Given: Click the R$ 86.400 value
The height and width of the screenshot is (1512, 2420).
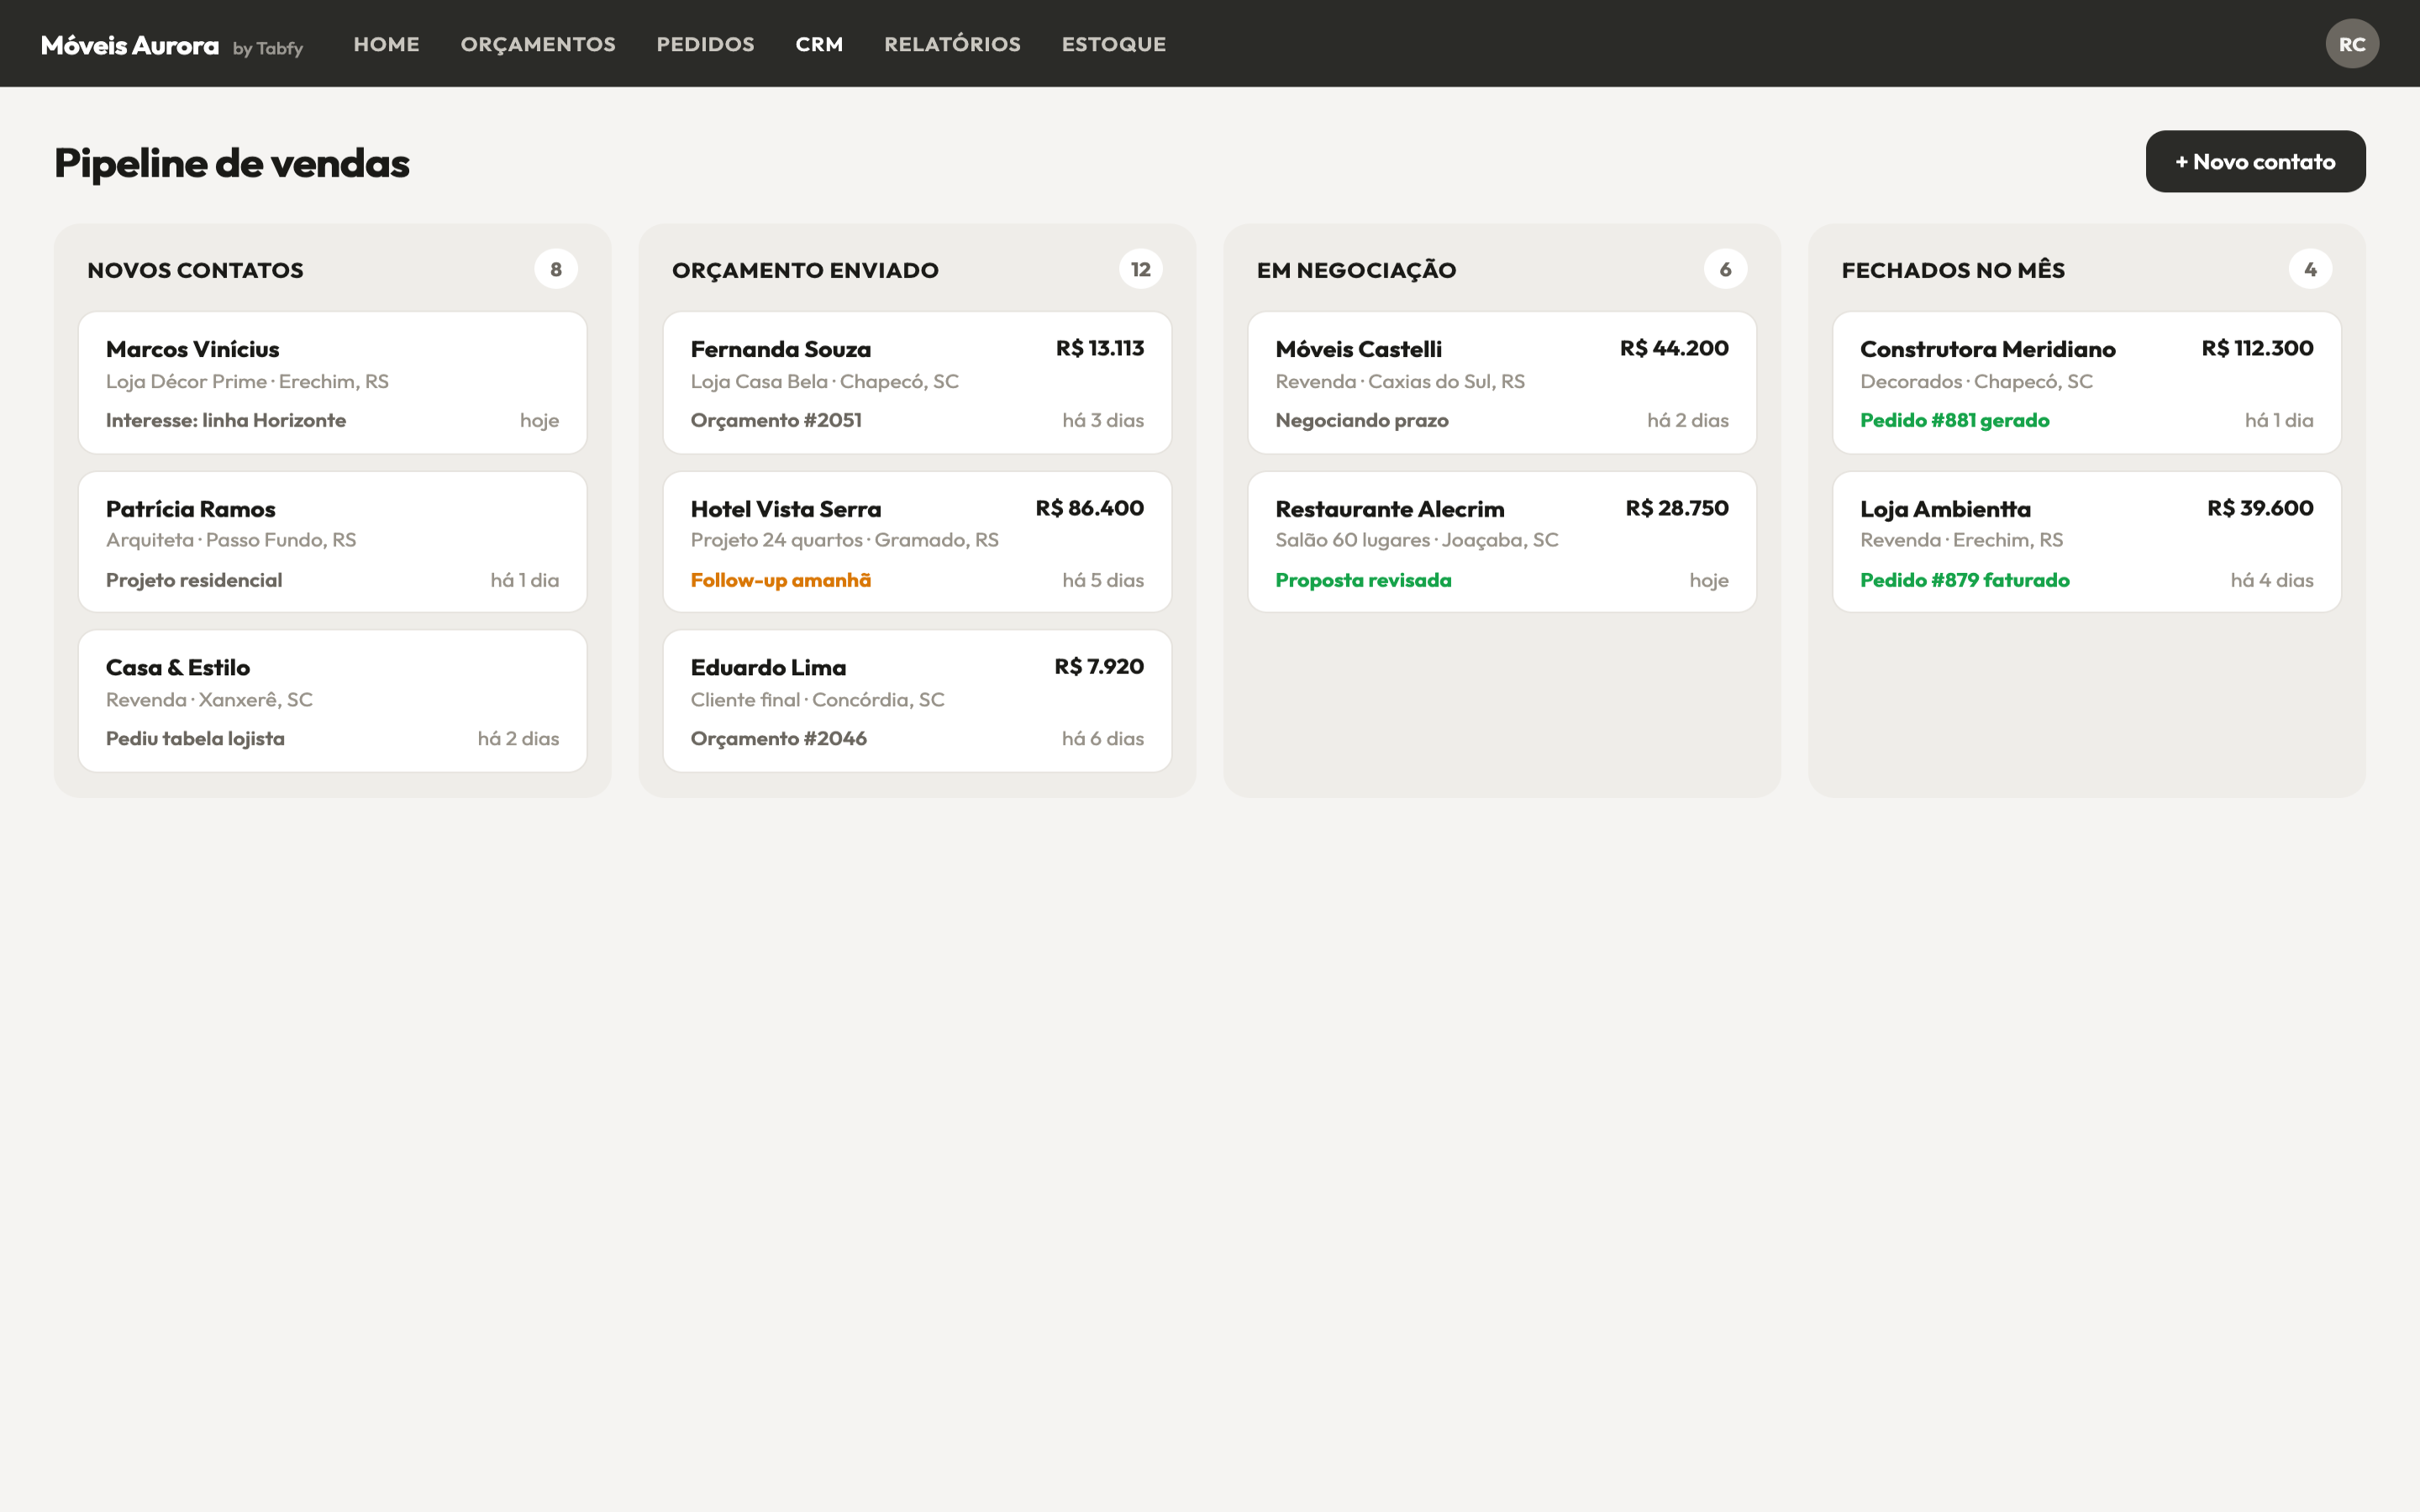Looking at the screenshot, I should 1089,508.
